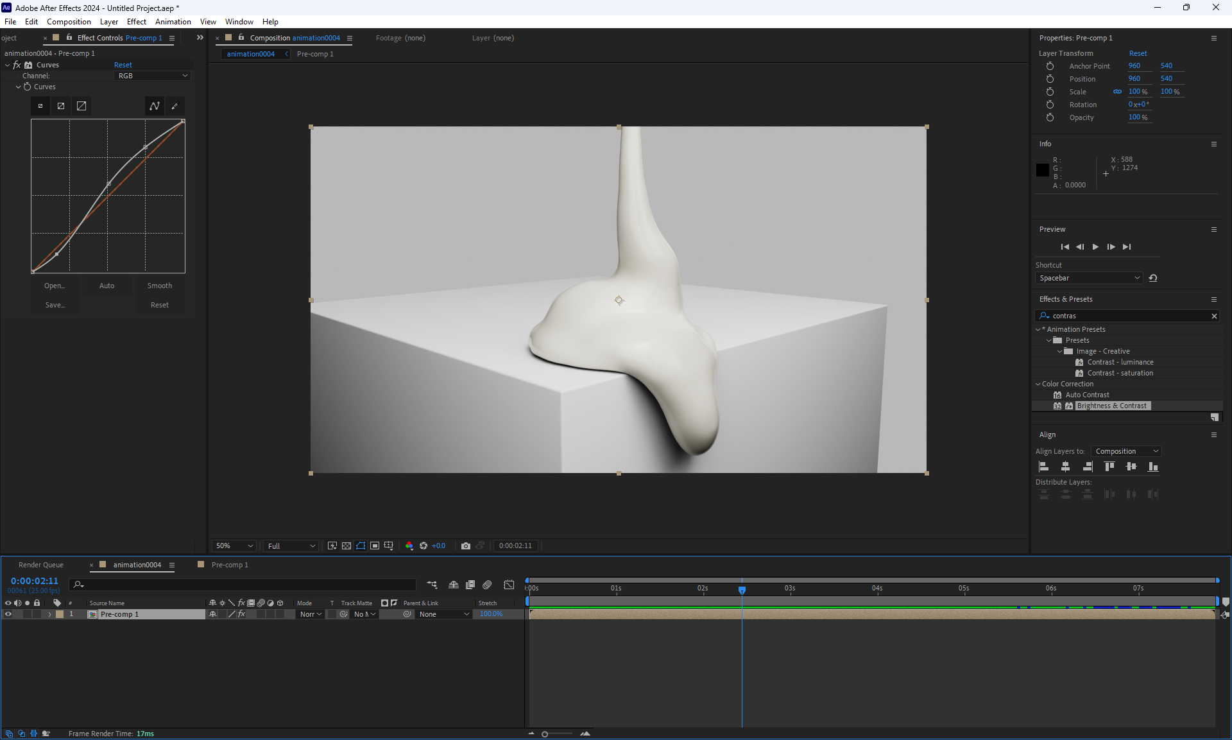Take a snapshot with the camera icon

coord(466,546)
